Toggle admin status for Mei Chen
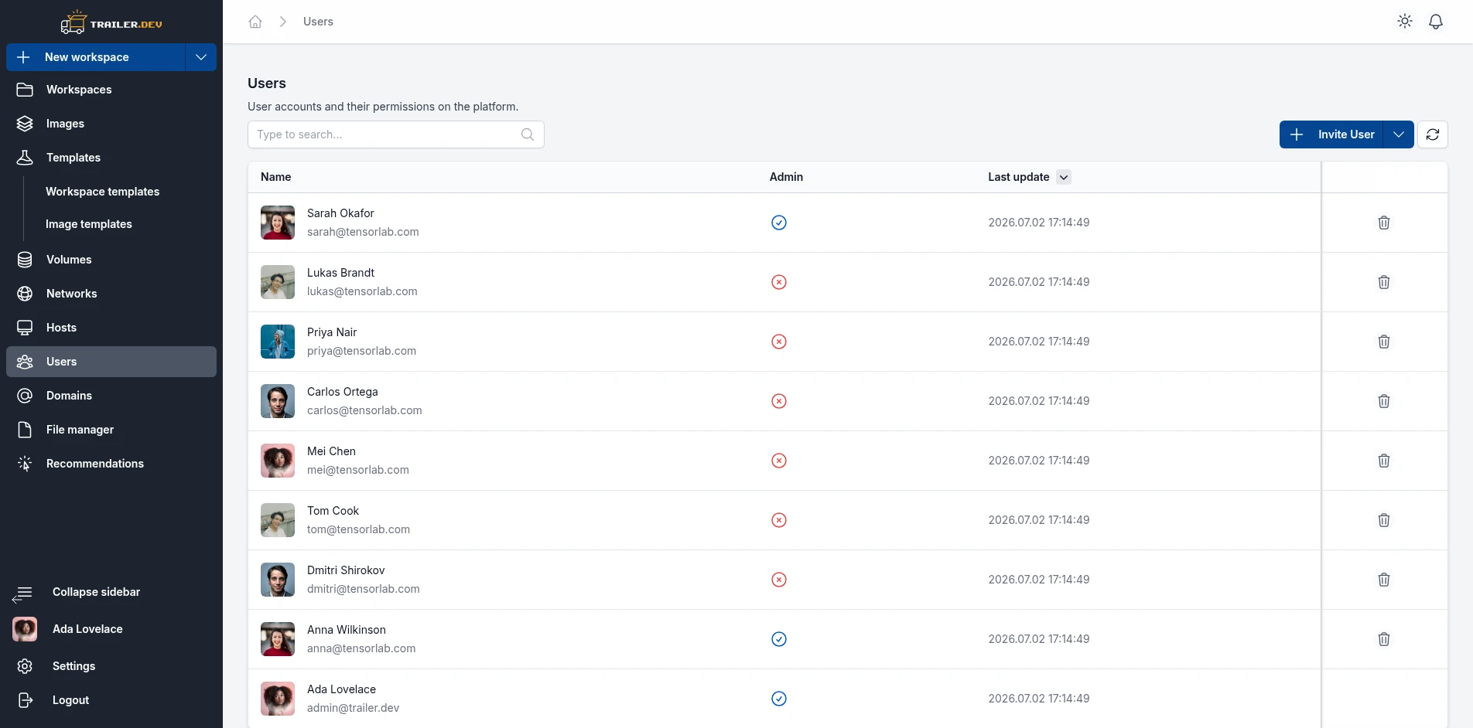This screenshot has width=1473, height=728. click(x=779, y=461)
